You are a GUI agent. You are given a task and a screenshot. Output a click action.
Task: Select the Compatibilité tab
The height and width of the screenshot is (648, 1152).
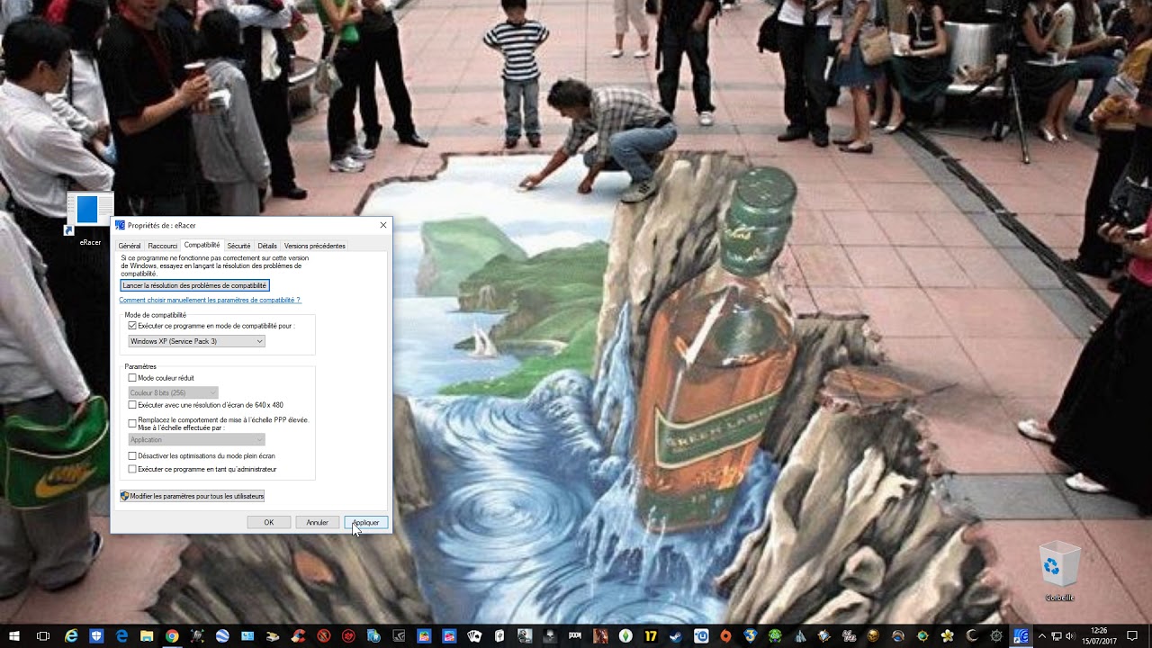pyautogui.click(x=202, y=245)
